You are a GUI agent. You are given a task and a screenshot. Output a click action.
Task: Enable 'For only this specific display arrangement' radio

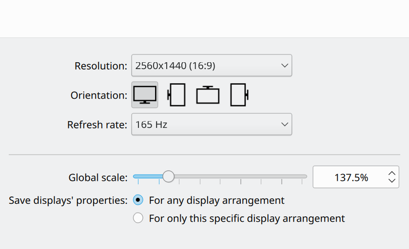[x=138, y=218]
